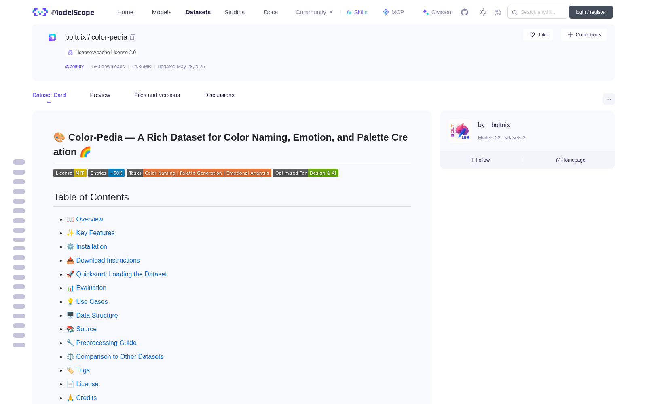Jump to Use Cases section

[92, 302]
